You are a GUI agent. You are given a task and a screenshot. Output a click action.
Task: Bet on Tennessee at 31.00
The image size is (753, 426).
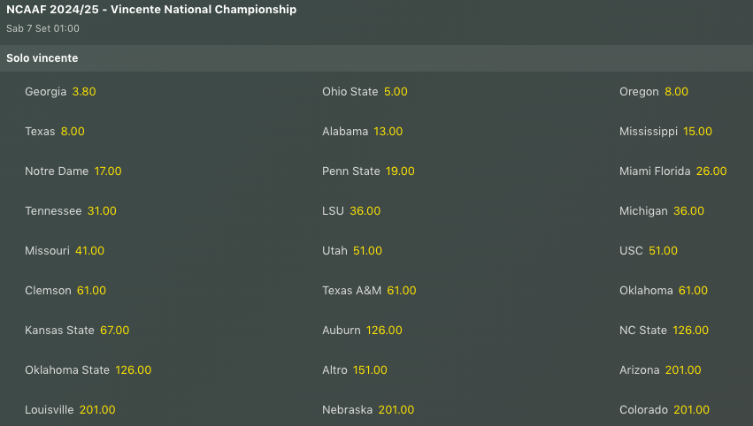102,211
